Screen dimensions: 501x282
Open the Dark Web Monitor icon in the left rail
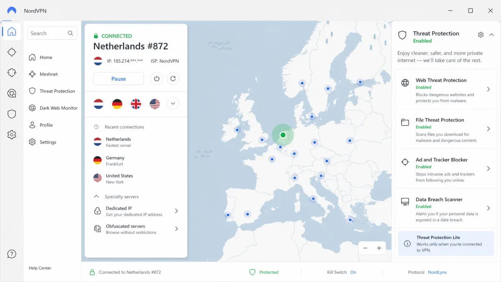(x=12, y=94)
